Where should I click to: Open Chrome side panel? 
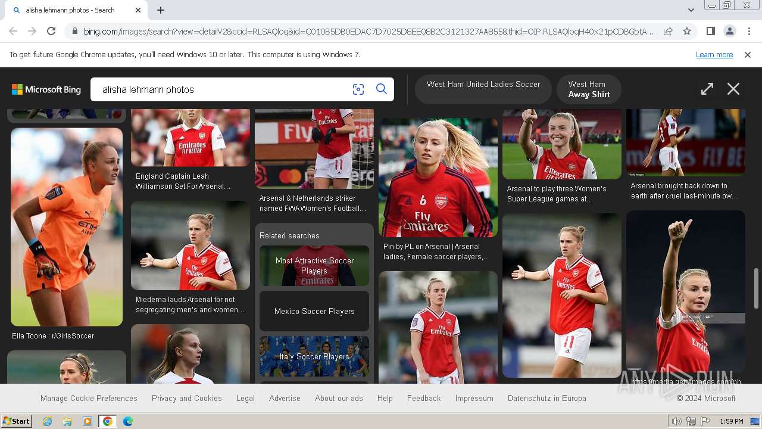710,31
